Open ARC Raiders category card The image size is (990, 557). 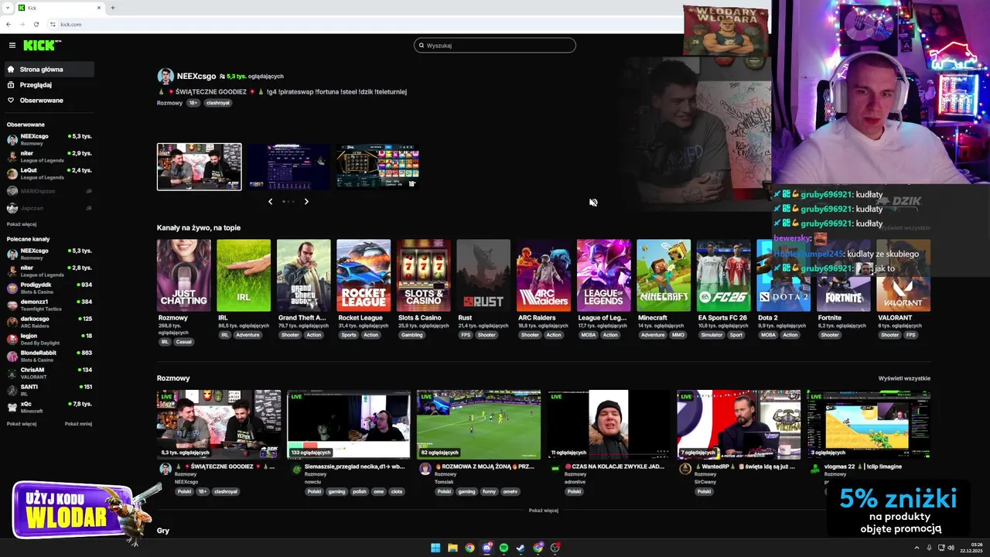pyautogui.click(x=543, y=275)
